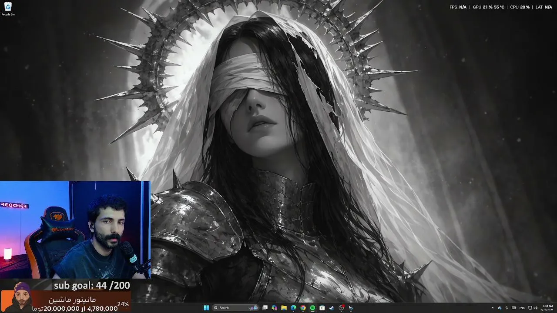Open the rightmost pinned taskbar app
This screenshot has width=557, height=313.
click(351, 308)
